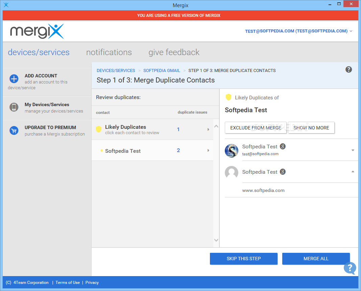Select ADD ACCOUNT in the sidebar
The image size is (361, 291).
(x=47, y=82)
